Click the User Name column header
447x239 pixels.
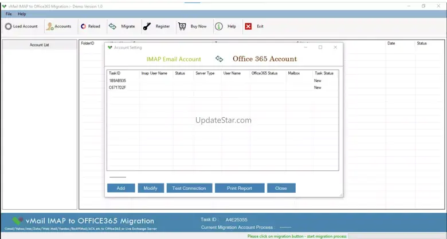pos(232,73)
